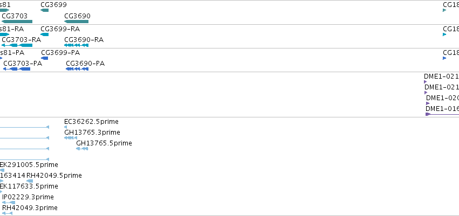Select the CG3690 gene glyph

click(x=76, y=22)
